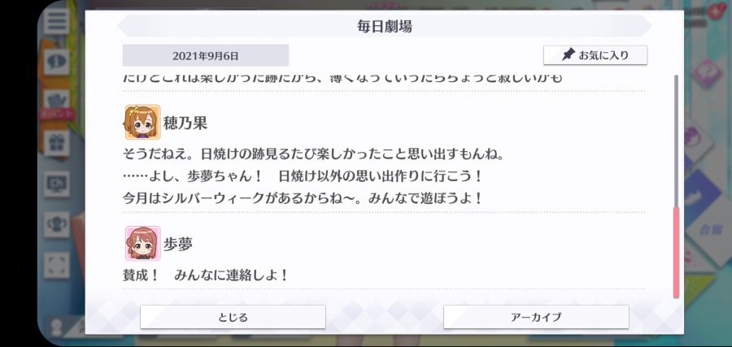Add episode to favorites with お気に入り

pyautogui.click(x=595, y=55)
